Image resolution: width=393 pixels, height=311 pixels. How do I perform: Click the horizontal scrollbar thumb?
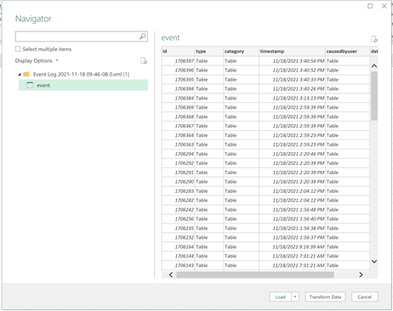(x=255, y=274)
